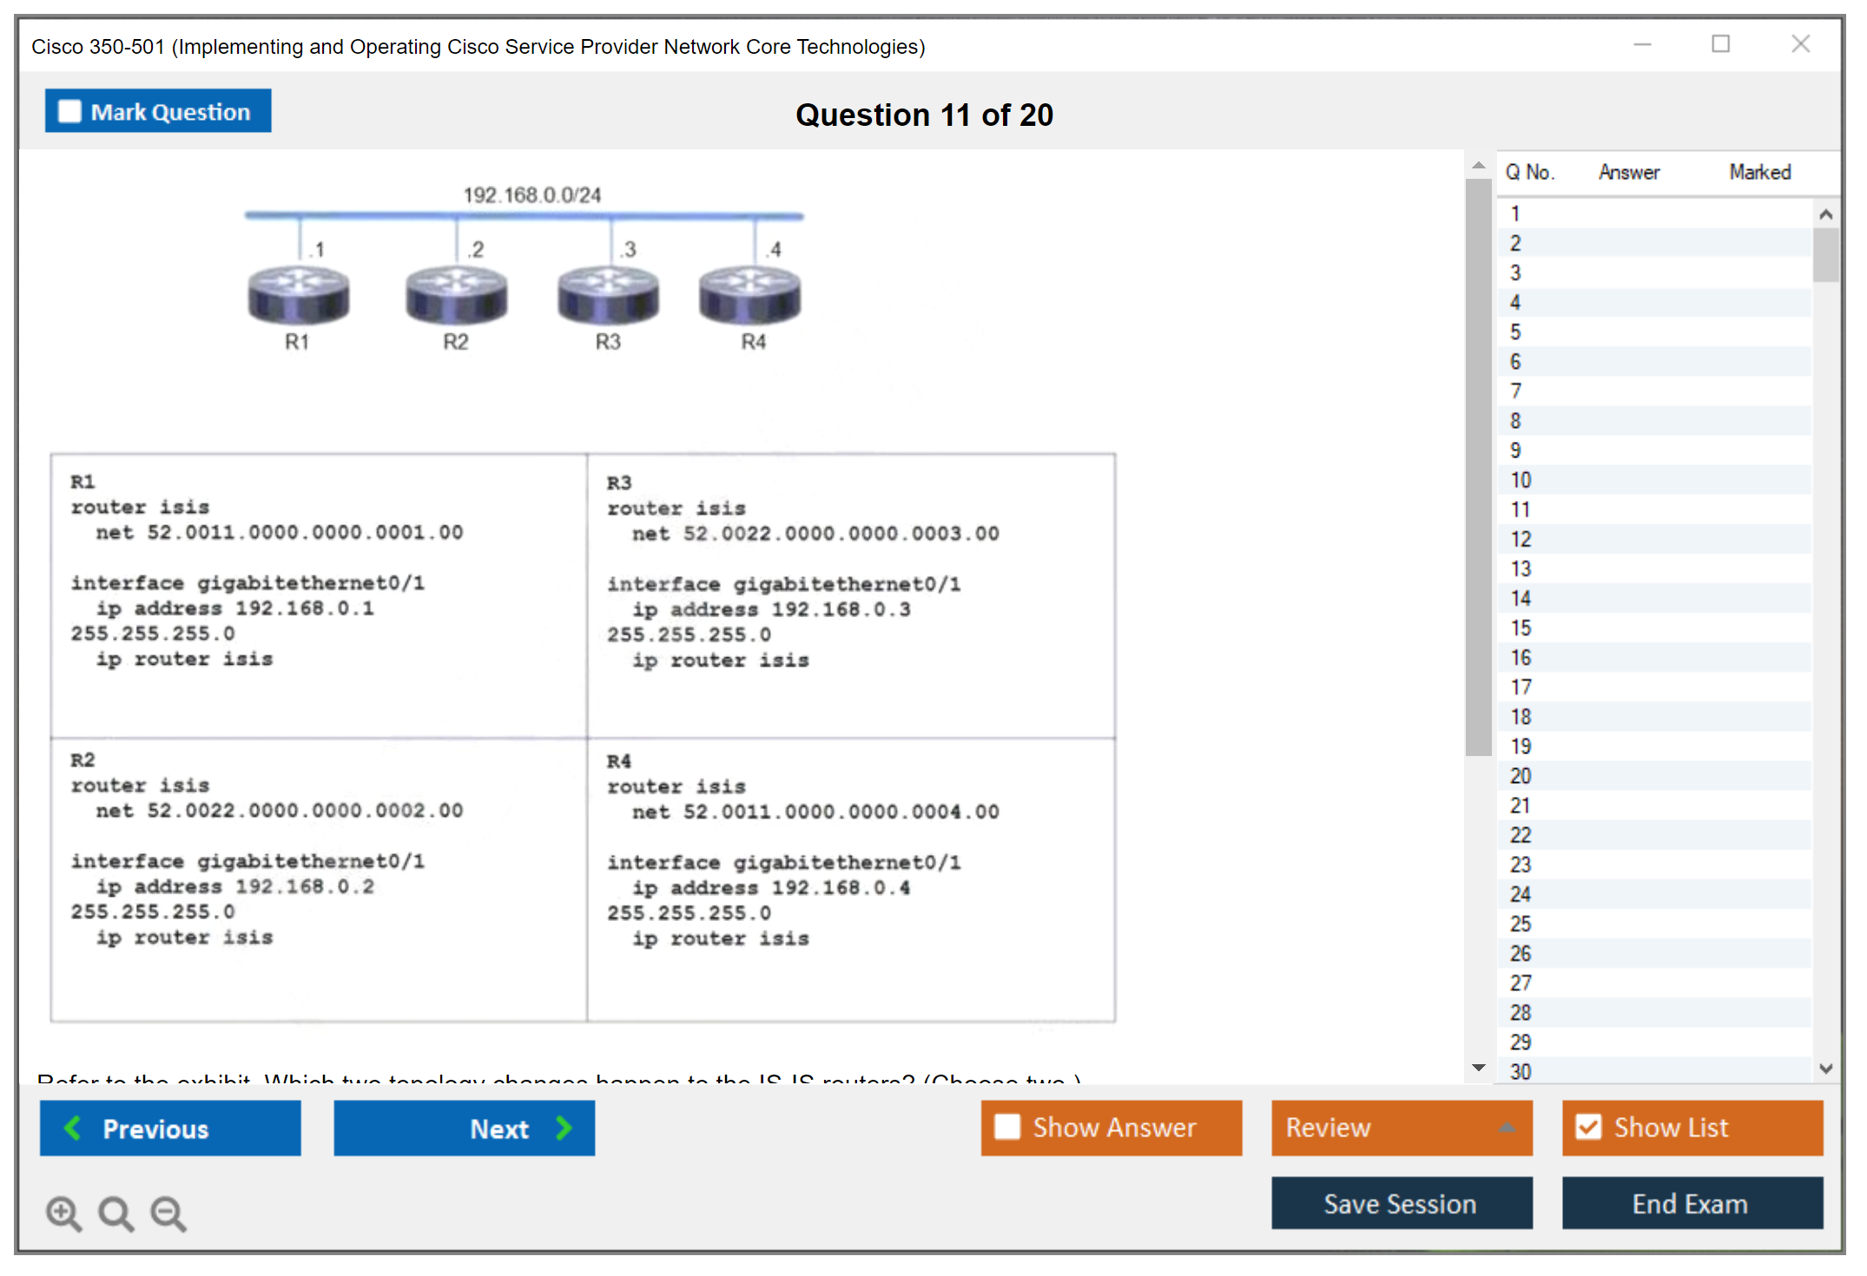Expand the Review dropdown menu
1867x1276 pixels.
click(x=1507, y=1128)
